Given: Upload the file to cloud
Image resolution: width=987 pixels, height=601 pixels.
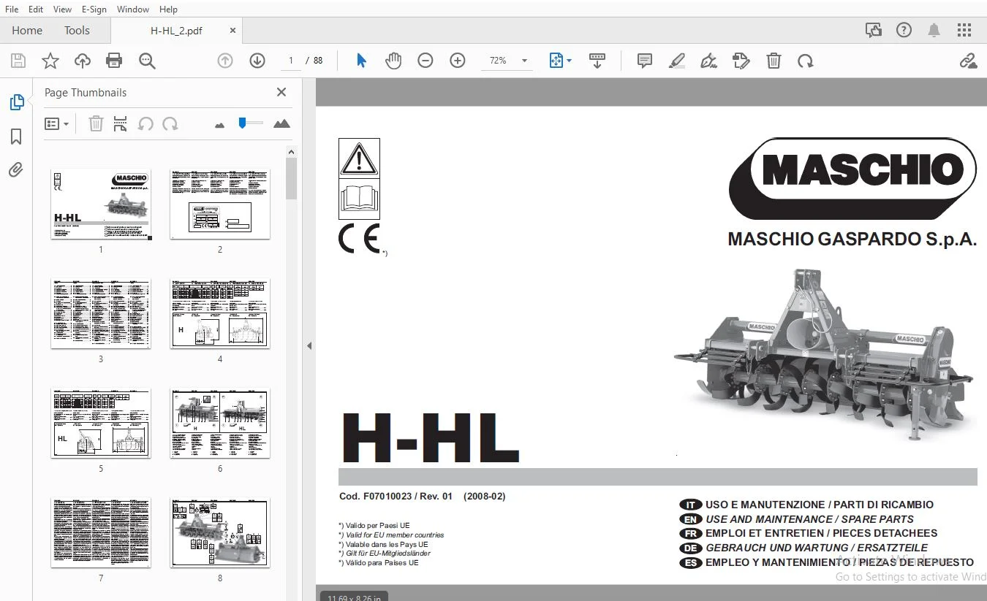Looking at the screenshot, I should pos(83,61).
